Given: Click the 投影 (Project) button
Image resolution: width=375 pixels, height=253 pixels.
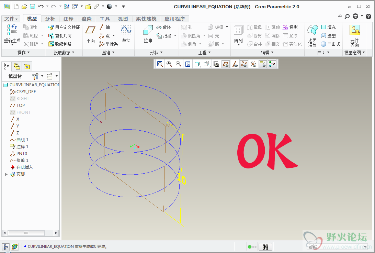Looking at the screenshot, I should (x=290, y=27).
